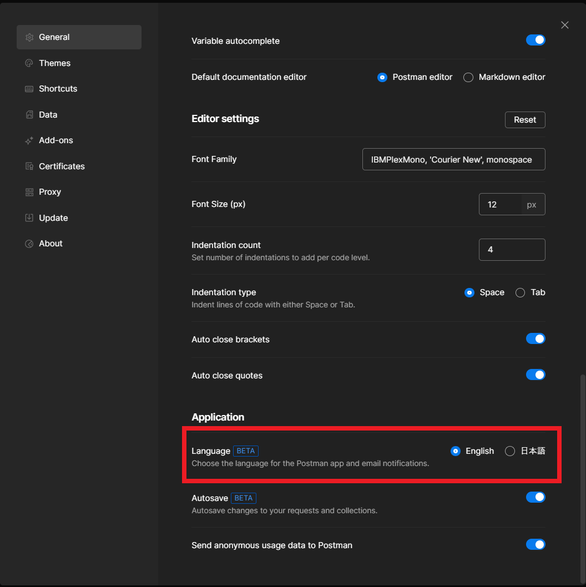586x587 pixels.
Task: Click 'Set number of indentations' description text
Action: pos(280,257)
